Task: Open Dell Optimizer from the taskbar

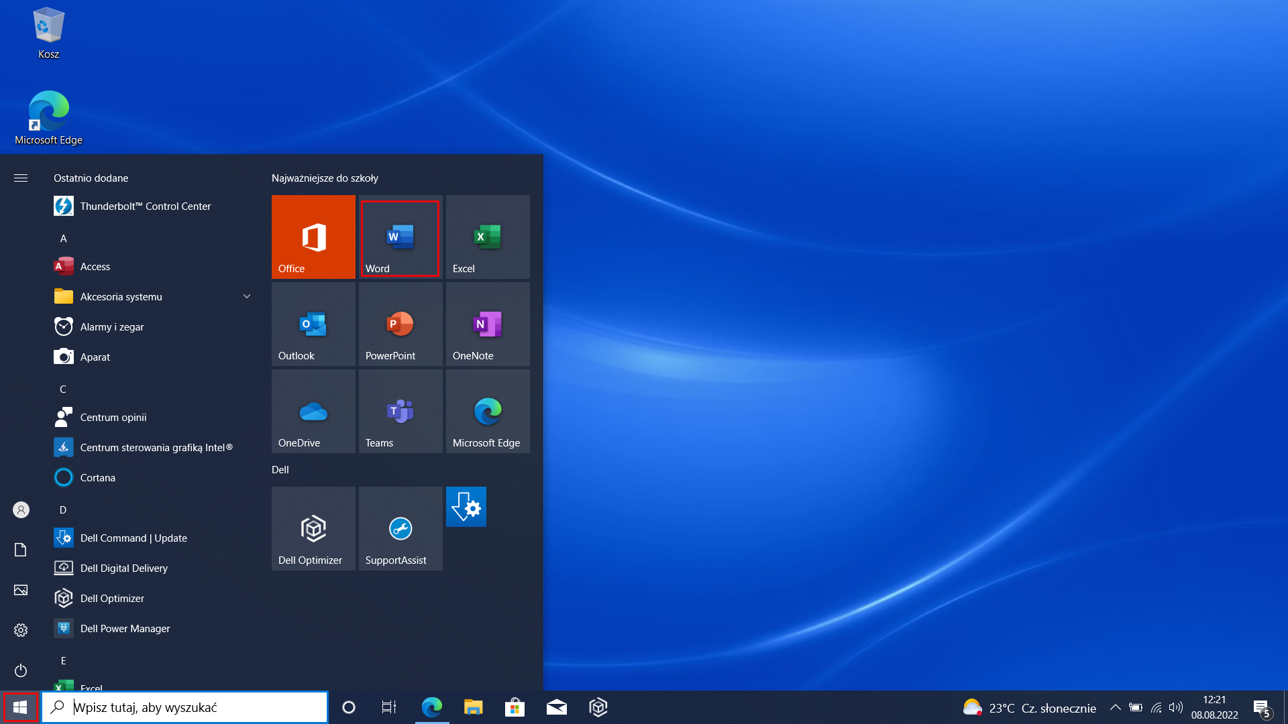Action: (x=598, y=707)
